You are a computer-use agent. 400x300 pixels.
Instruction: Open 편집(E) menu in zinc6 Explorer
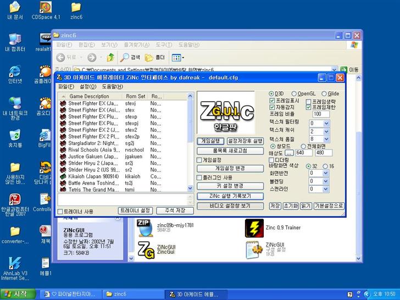pyautogui.click(x=86, y=45)
